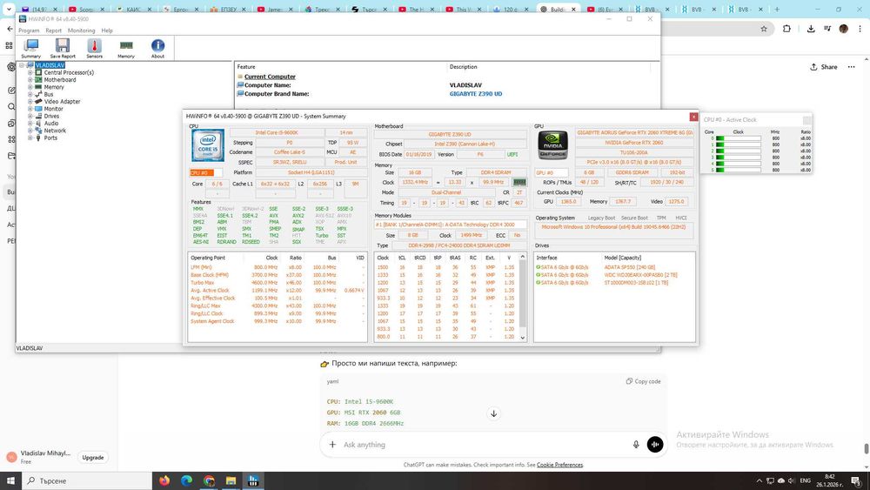Screen dimensions: 870x490
Task: Expand the Central Processor(s) tree node
Action: click(x=30, y=73)
